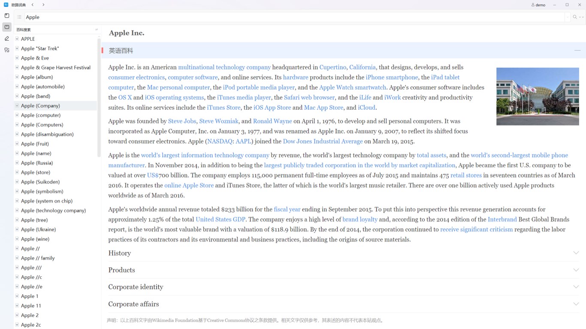Click the clipboard history icon in the sidebar
586x329 pixels.
[6, 15]
